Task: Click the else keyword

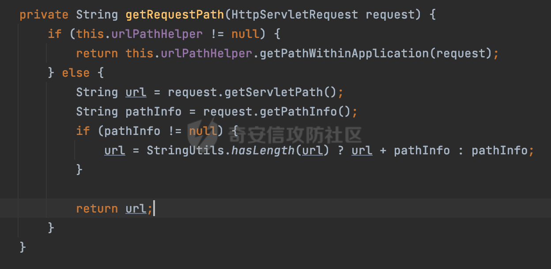Action: [75, 73]
